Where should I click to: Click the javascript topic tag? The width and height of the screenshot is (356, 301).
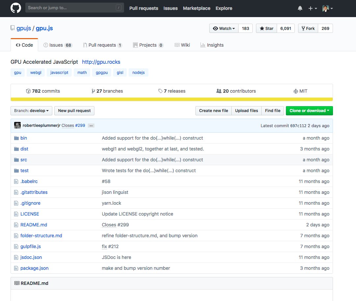[x=59, y=73]
